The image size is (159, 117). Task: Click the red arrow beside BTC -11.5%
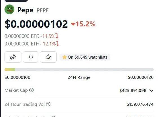point(57,36)
